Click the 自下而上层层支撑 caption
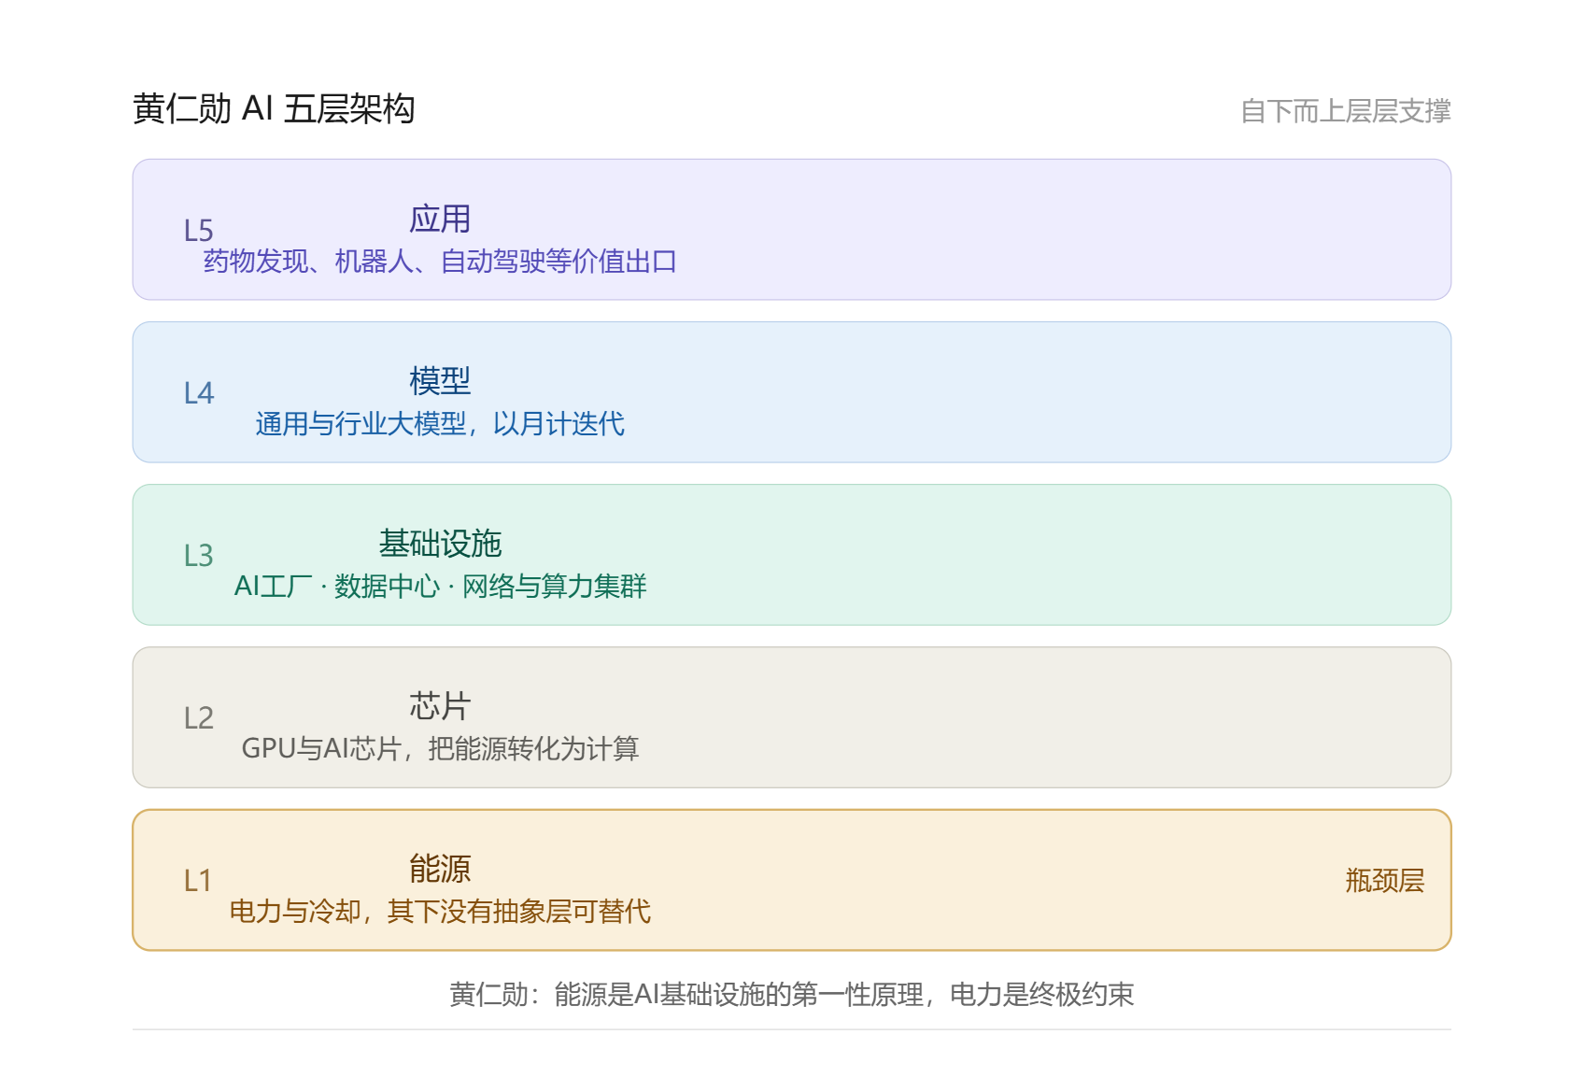 pyautogui.click(x=1346, y=111)
